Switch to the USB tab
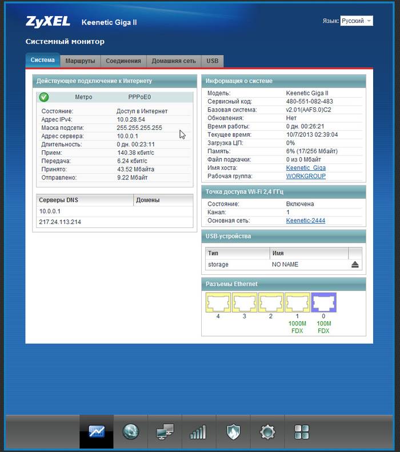Viewport: 400px width, 452px height. click(x=213, y=61)
